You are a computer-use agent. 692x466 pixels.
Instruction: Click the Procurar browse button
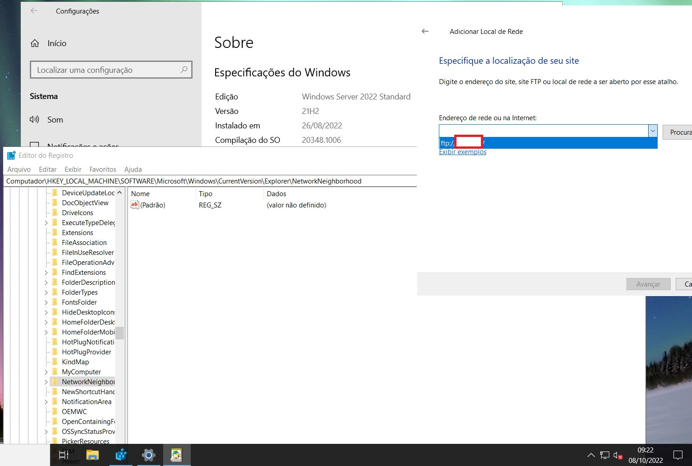coord(678,132)
